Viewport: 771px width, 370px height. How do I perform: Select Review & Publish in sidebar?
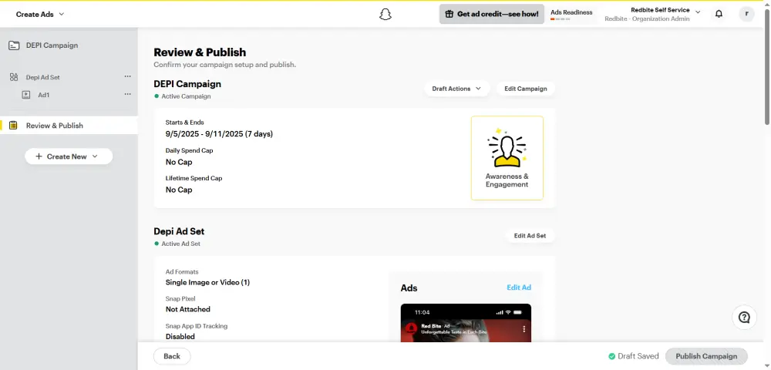point(55,126)
